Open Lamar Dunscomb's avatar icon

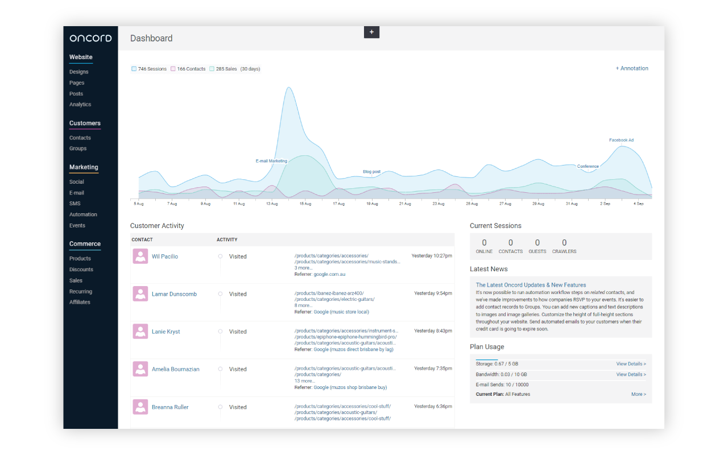140,294
